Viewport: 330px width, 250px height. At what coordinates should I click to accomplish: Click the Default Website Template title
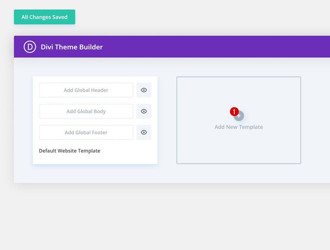point(69,151)
